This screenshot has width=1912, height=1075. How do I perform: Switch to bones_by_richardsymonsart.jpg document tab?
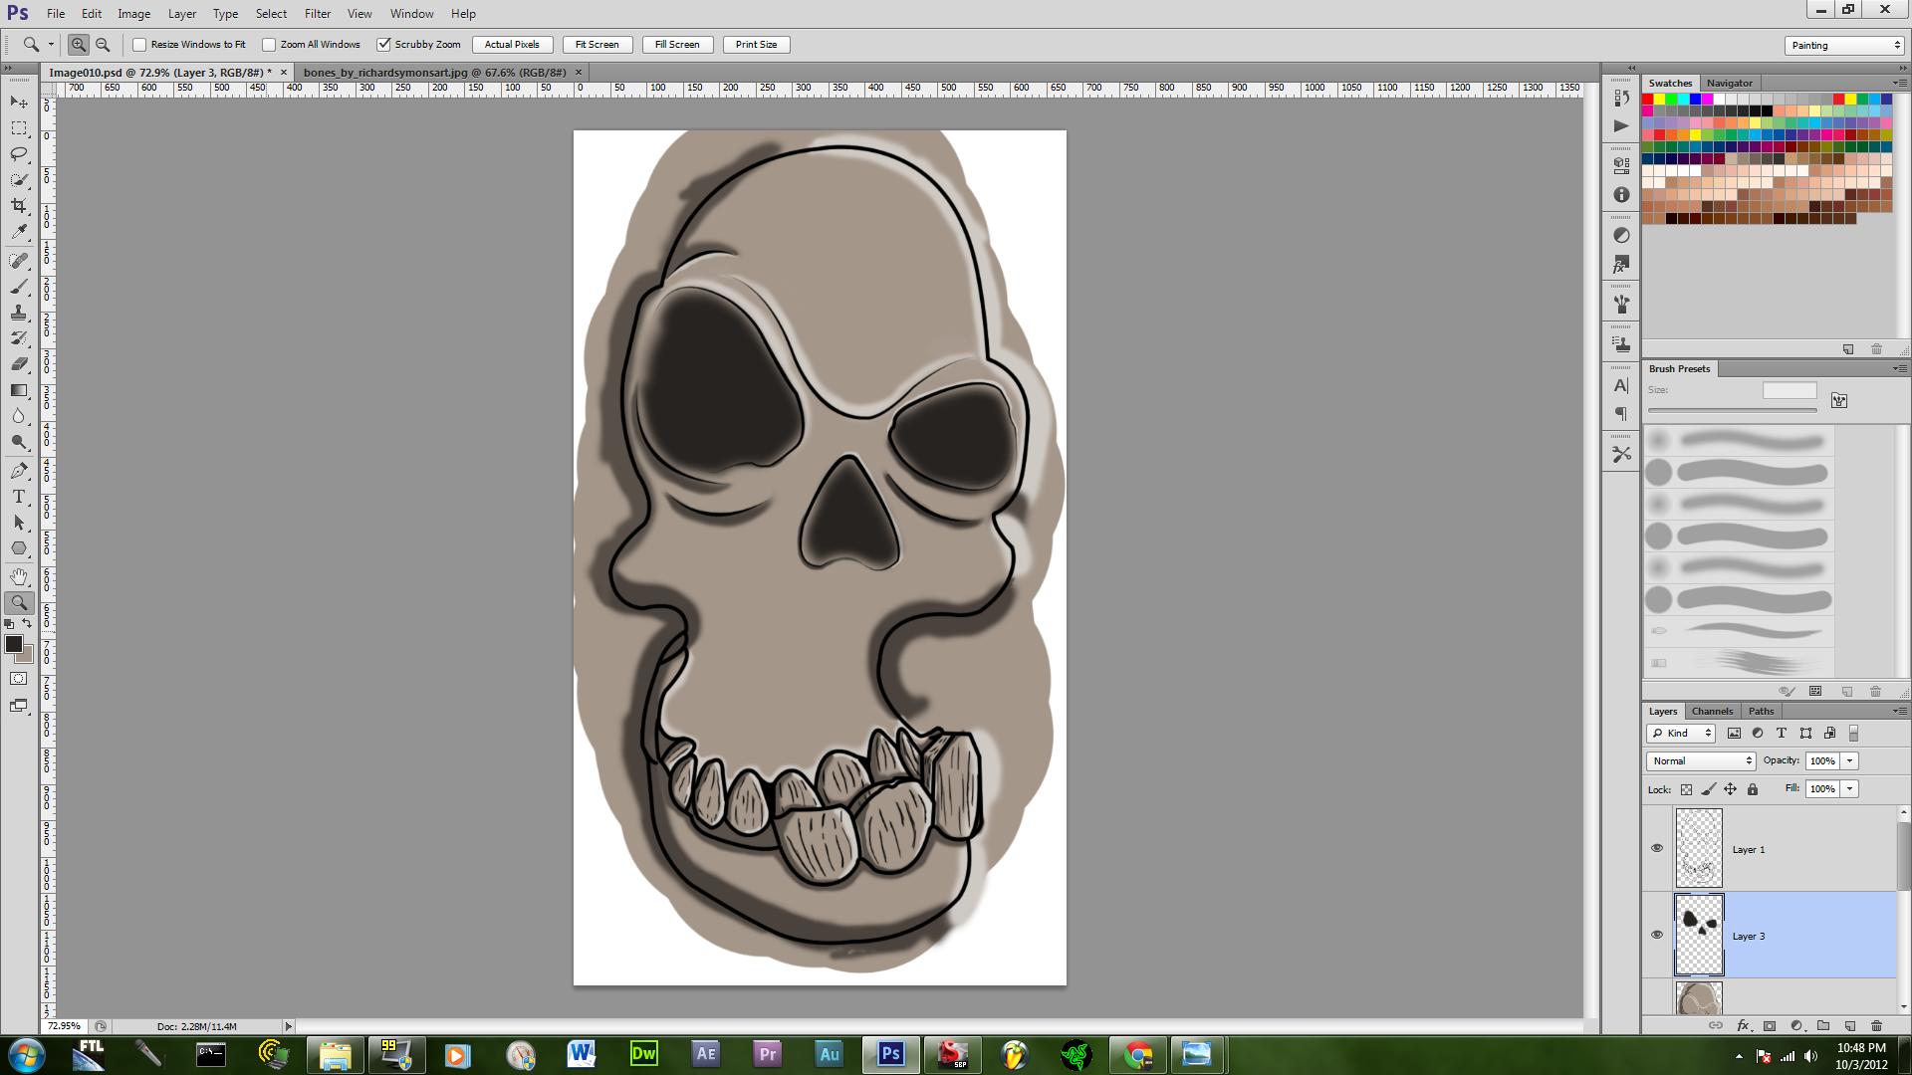435,72
